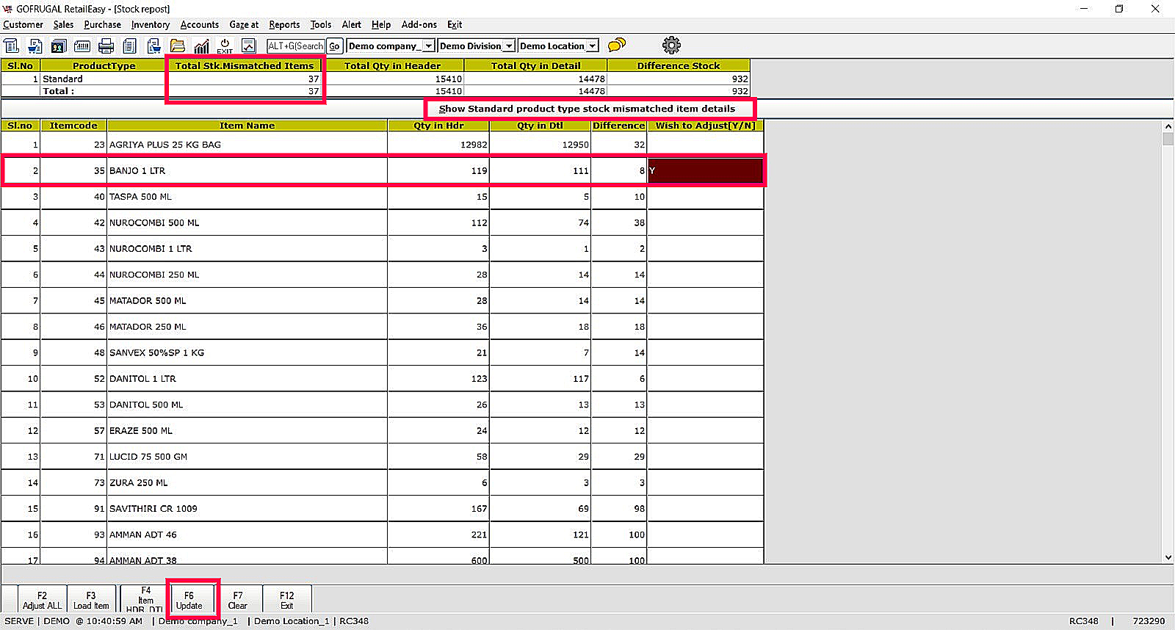The image size is (1175, 630).
Task: Click the EXIT power icon
Action: tap(225, 46)
